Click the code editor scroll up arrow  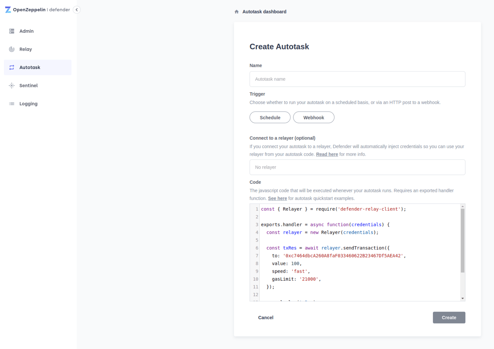462,206
